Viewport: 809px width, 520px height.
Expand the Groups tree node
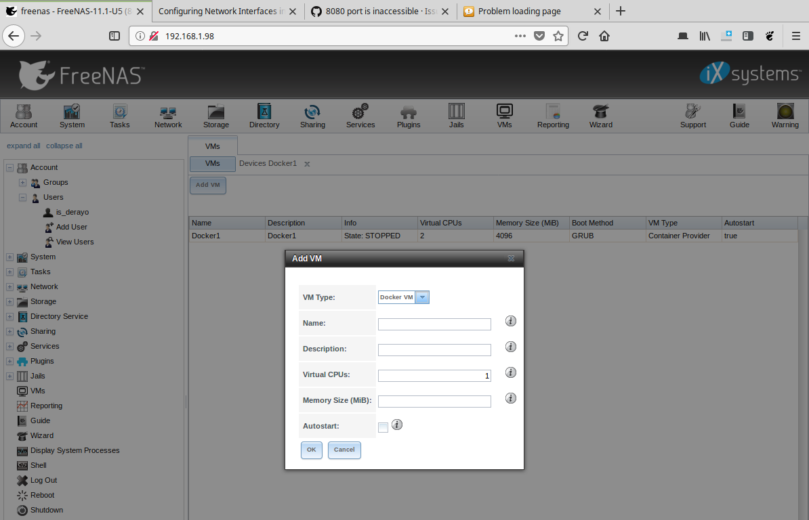point(23,182)
